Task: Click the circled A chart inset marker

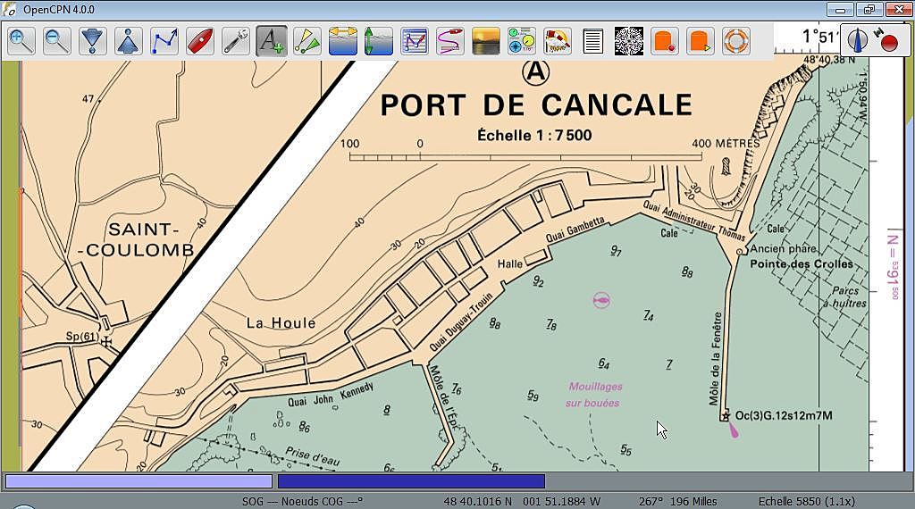Action: [x=535, y=72]
